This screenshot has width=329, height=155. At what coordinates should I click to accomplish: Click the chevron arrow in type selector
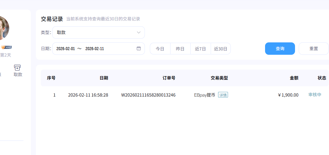[x=139, y=32]
